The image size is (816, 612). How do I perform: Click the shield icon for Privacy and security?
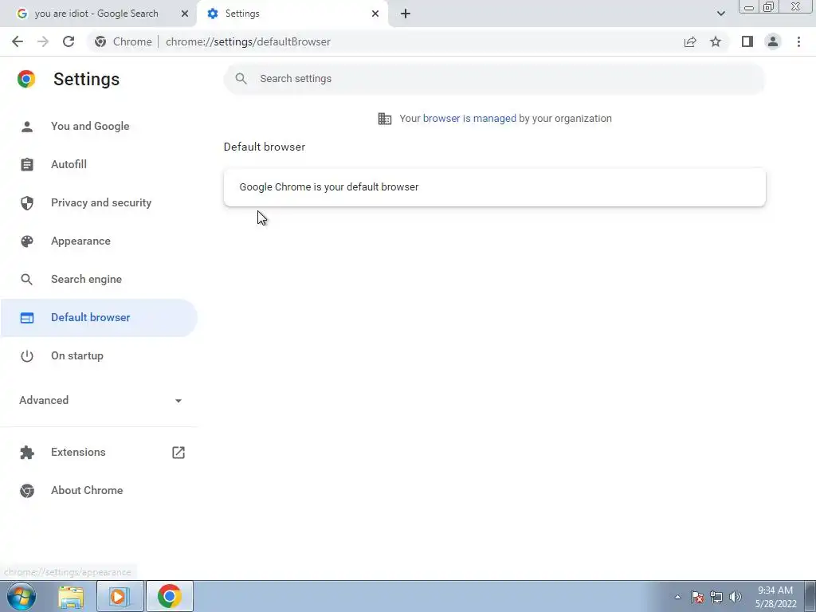tap(26, 203)
